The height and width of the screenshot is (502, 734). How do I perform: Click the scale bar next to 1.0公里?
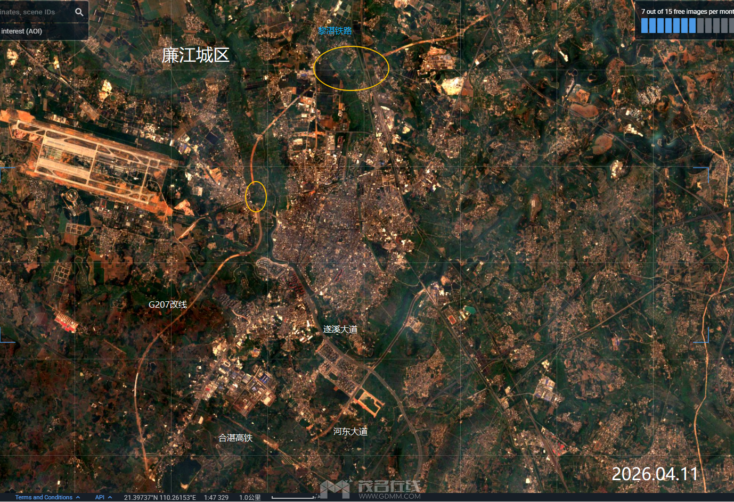coord(292,498)
